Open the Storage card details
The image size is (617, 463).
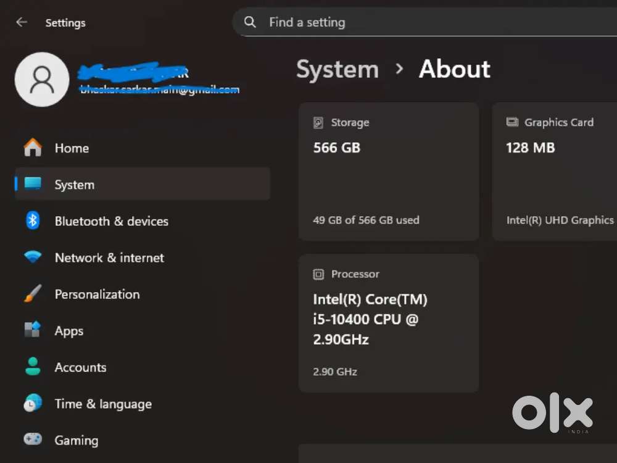point(389,172)
